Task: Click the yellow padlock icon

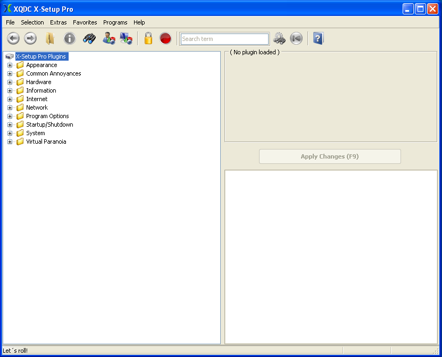Action: point(148,38)
